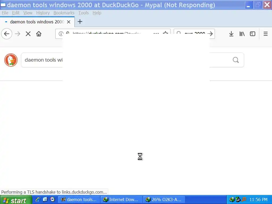Open the View menu
272x204 pixels.
click(28, 13)
